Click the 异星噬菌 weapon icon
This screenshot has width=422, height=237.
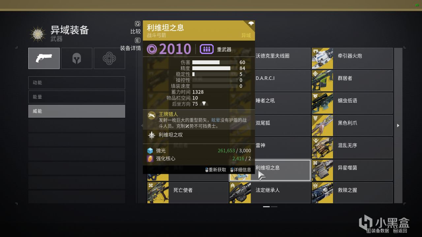[x=322, y=170]
